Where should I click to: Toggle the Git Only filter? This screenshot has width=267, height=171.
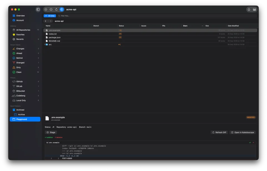tap(50, 16)
